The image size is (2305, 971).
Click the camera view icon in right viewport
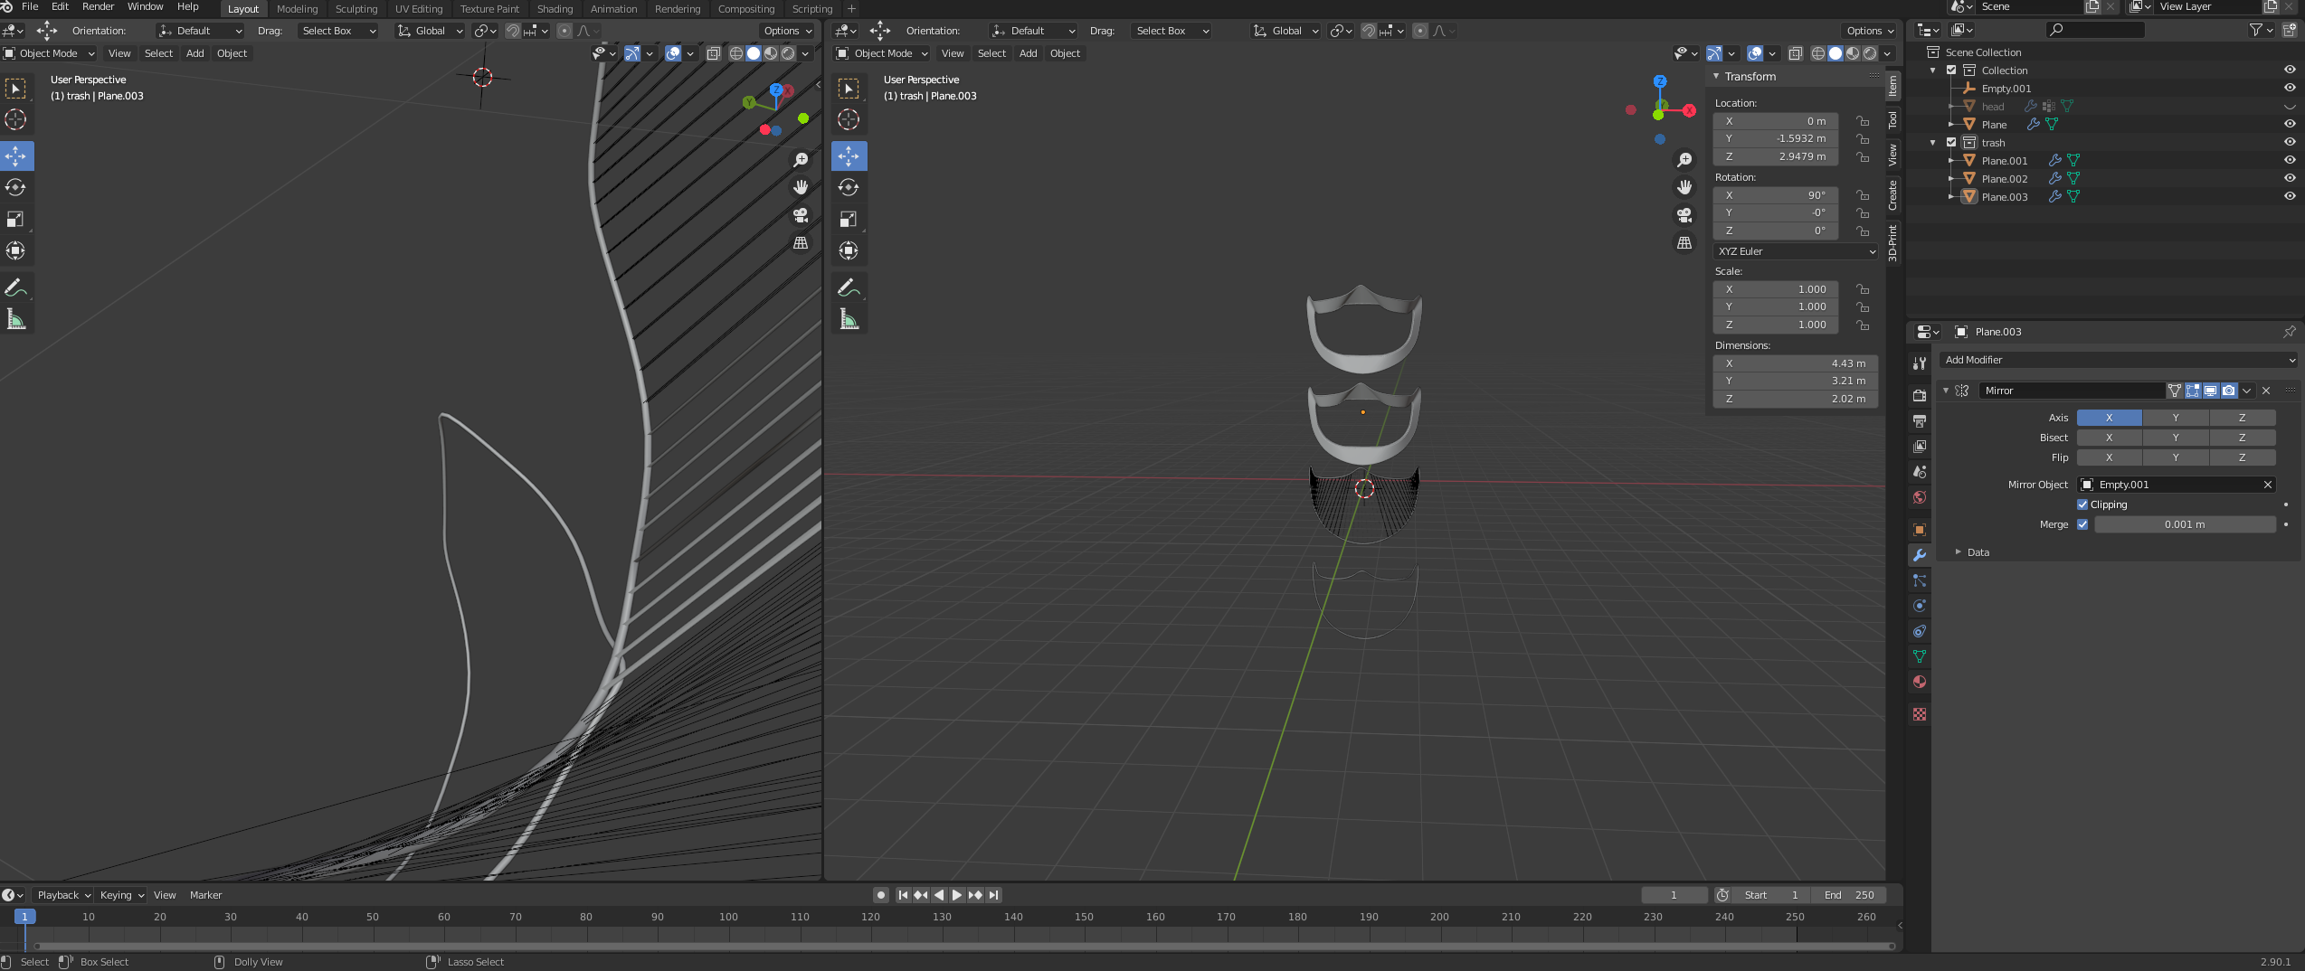pyautogui.click(x=1684, y=215)
